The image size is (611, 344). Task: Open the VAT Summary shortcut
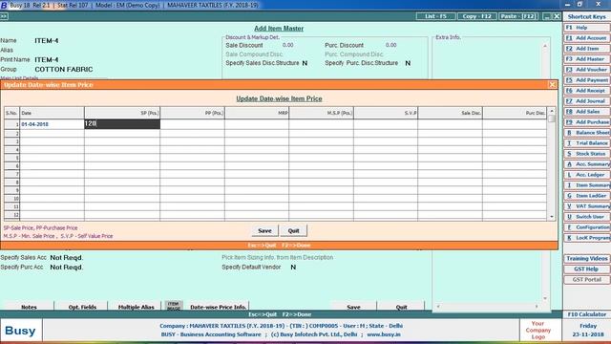tap(587, 206)
